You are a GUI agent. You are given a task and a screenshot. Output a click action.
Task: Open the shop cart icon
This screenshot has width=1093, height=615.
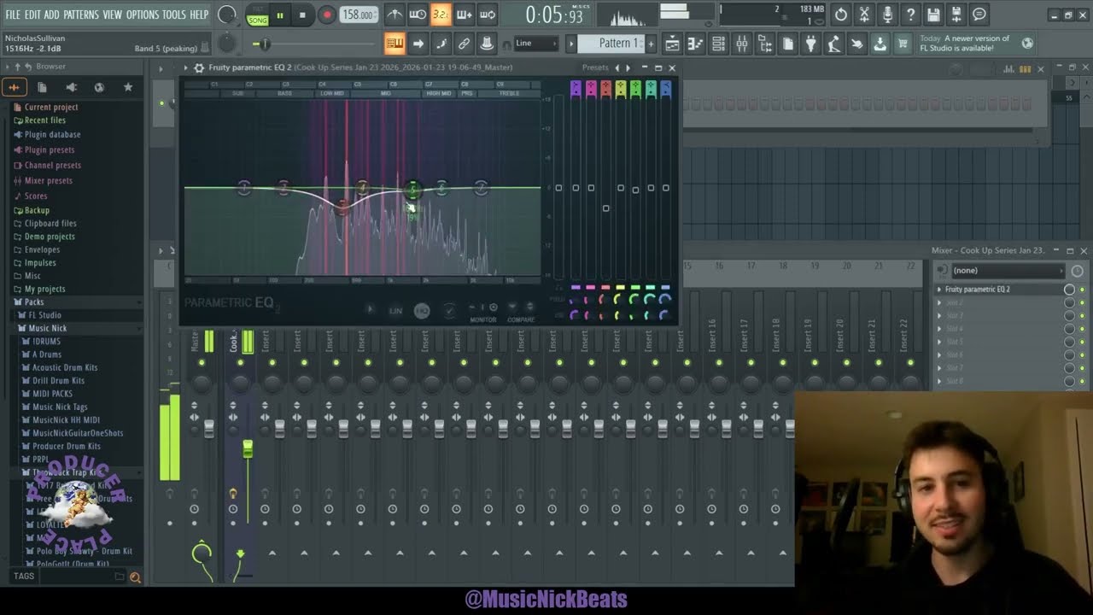click(903, 44)
